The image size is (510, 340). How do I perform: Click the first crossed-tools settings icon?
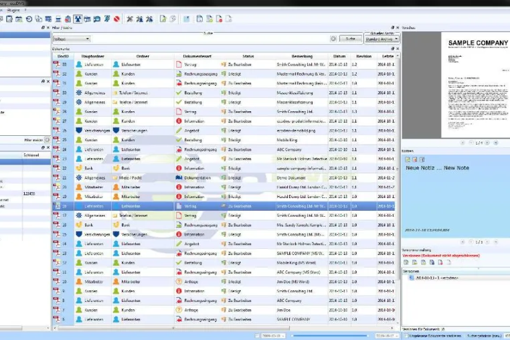click(130, 19)
